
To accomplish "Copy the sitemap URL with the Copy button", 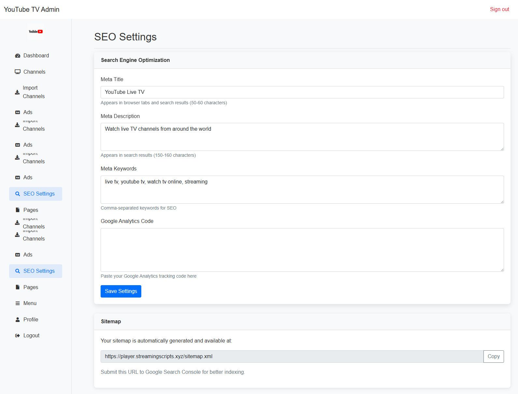I will pos(493,357).
